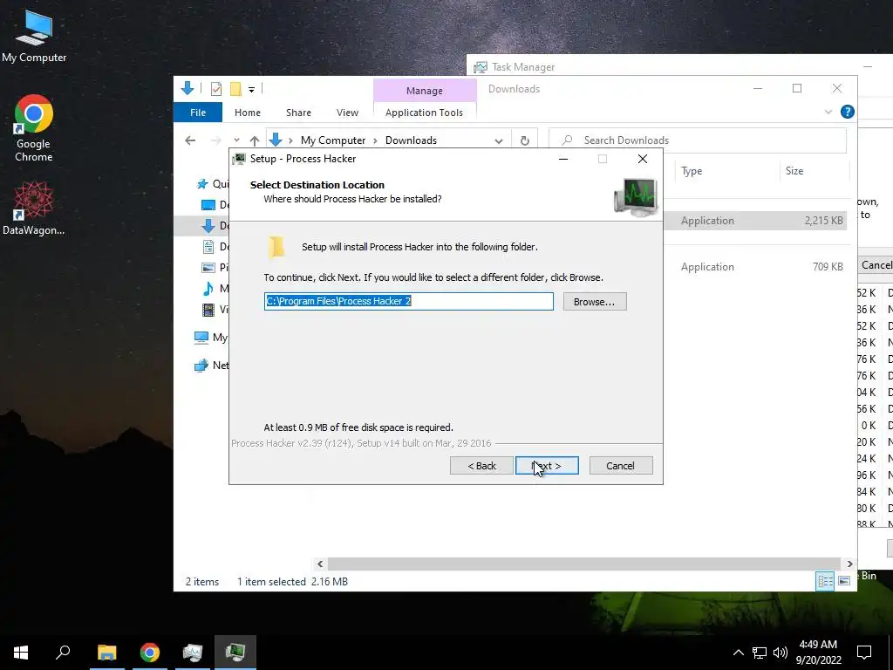Click horizontal scrollbar right arrow
The height and width of the screenshot is (670, 893).
pos(849,564)
